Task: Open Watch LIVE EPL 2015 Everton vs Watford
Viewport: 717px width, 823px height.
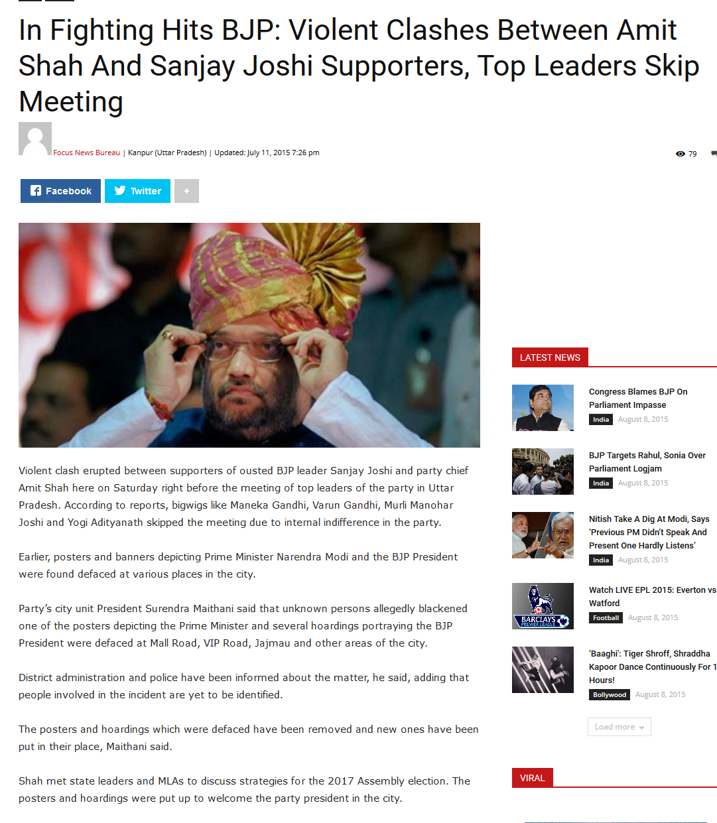Action: [653, 596]
